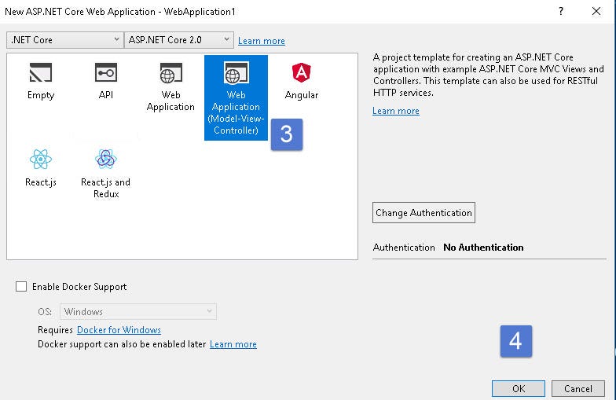Enable Docker Support checkbox

21,286
